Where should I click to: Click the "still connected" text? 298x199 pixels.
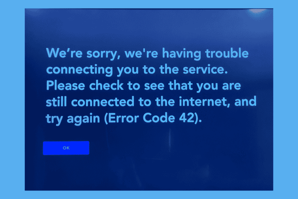(90, 101)
